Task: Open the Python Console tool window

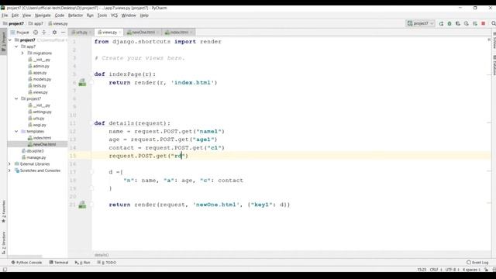Action: click(26, 263)
